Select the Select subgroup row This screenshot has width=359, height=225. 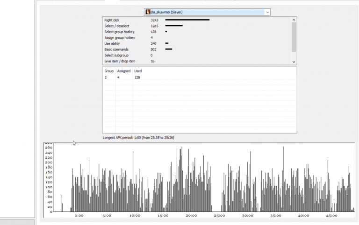click(197, 56)
